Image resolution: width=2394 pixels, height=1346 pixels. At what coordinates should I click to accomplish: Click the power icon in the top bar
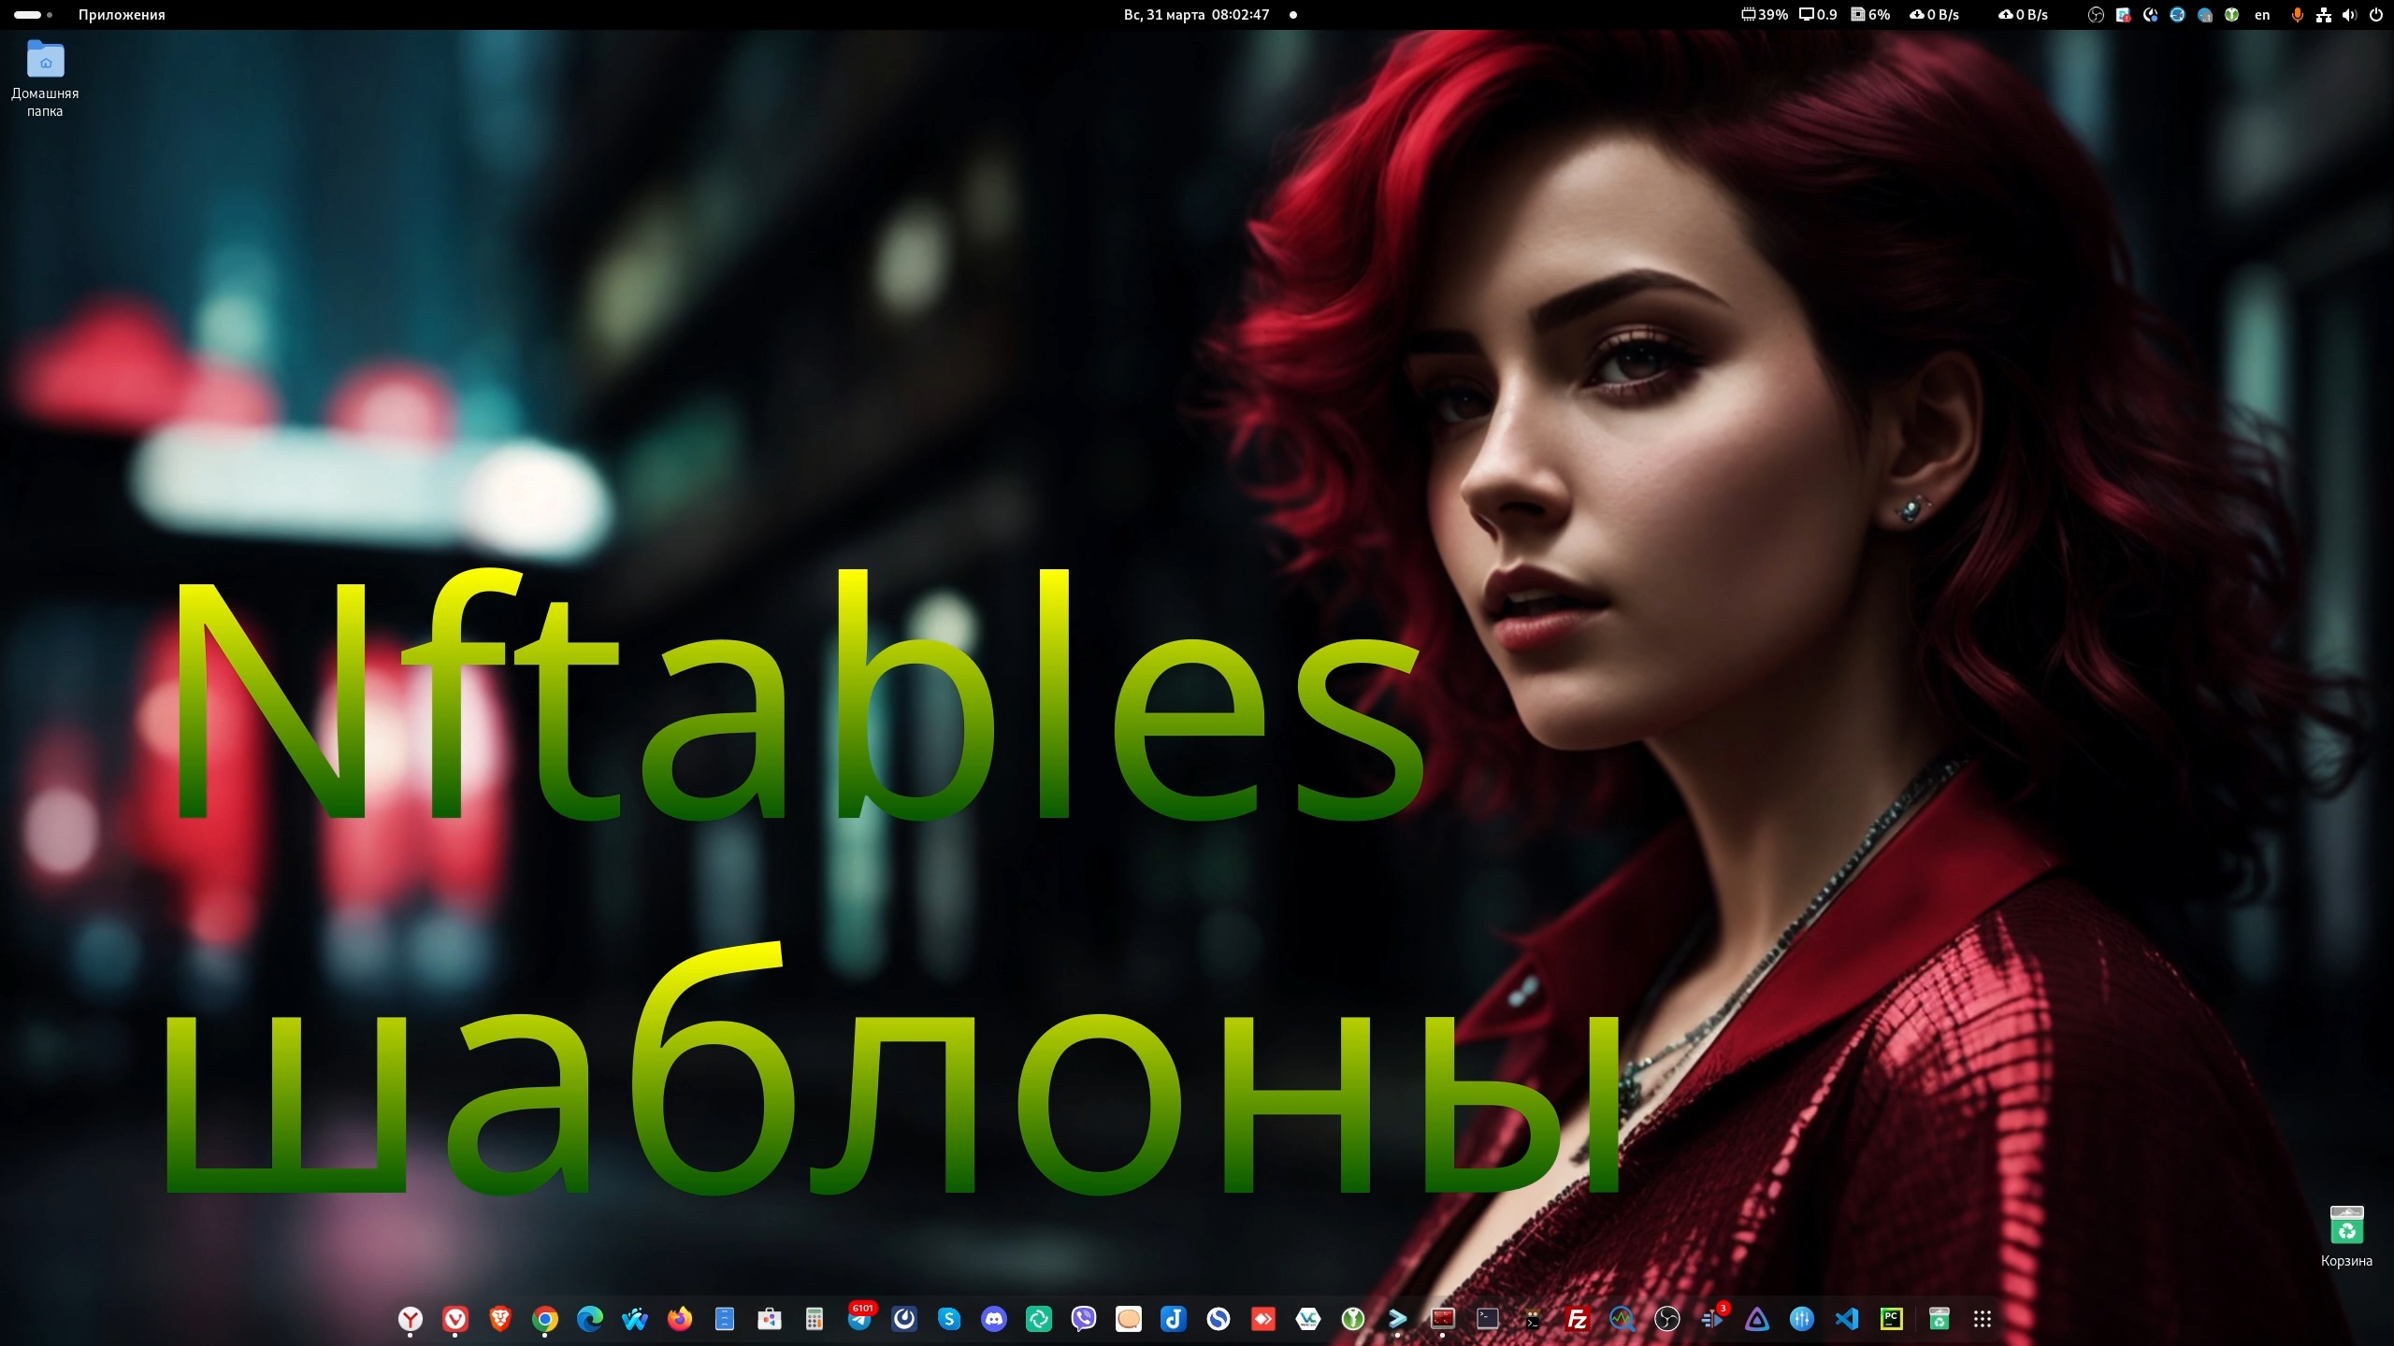click(2378, 14)
